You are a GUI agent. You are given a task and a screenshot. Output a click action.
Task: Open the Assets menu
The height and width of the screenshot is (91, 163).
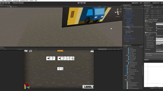coord(3,1)
